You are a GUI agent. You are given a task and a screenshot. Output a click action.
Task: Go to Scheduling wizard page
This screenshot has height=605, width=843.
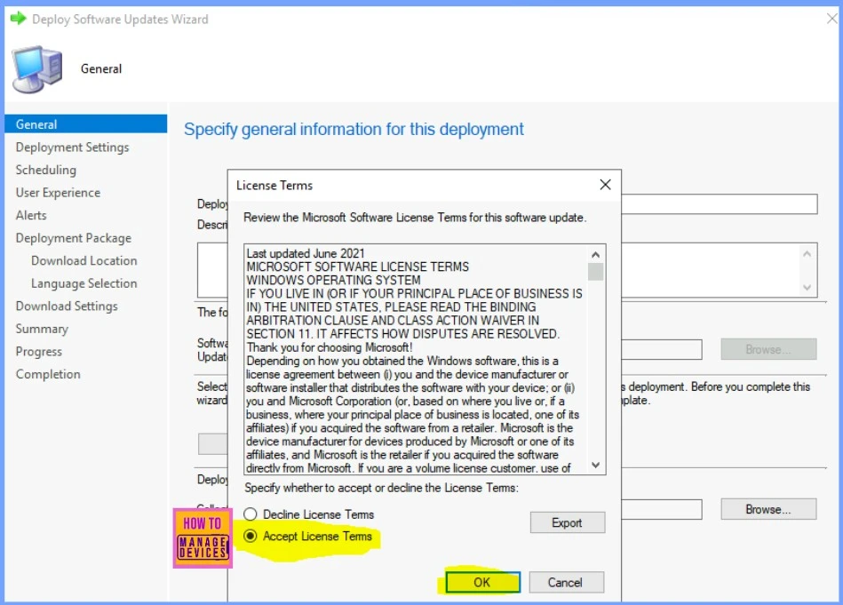click(45, 170)
